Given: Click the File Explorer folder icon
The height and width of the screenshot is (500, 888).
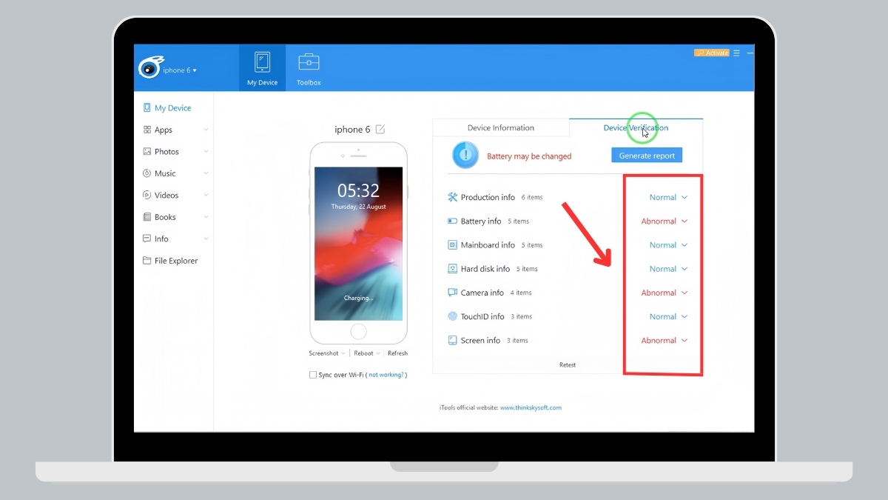Looking at the screenshot, I should 147,261.
